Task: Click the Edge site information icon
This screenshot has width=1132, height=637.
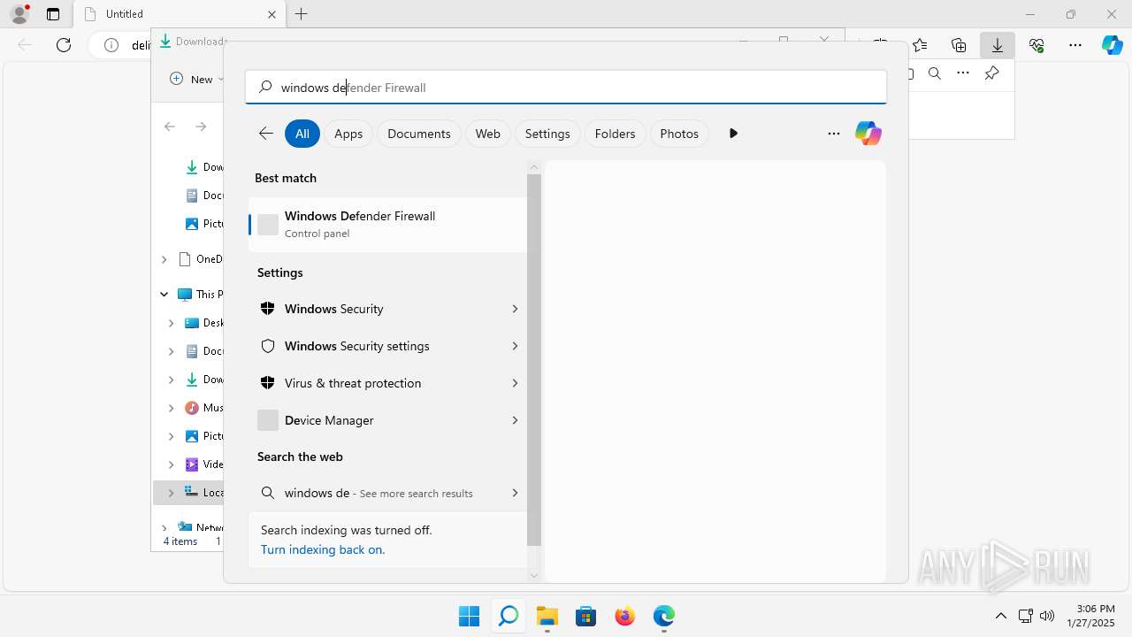Action: (x=111, y=45)
